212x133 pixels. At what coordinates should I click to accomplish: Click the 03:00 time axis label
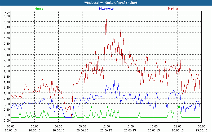point(34,126)
